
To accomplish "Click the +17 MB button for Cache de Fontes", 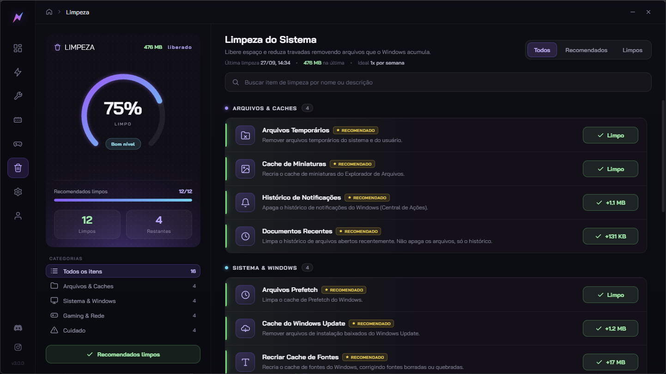I will [x=611, y=362].
